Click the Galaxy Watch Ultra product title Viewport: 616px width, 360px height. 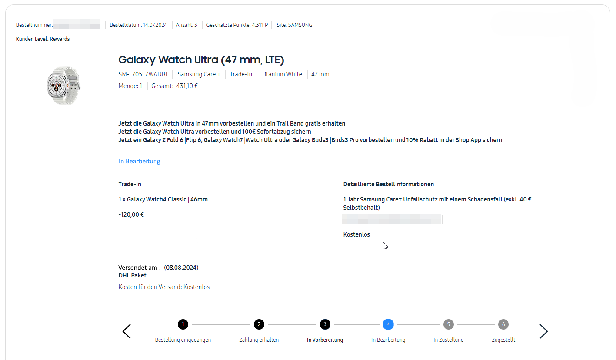[x=201, y=60]
